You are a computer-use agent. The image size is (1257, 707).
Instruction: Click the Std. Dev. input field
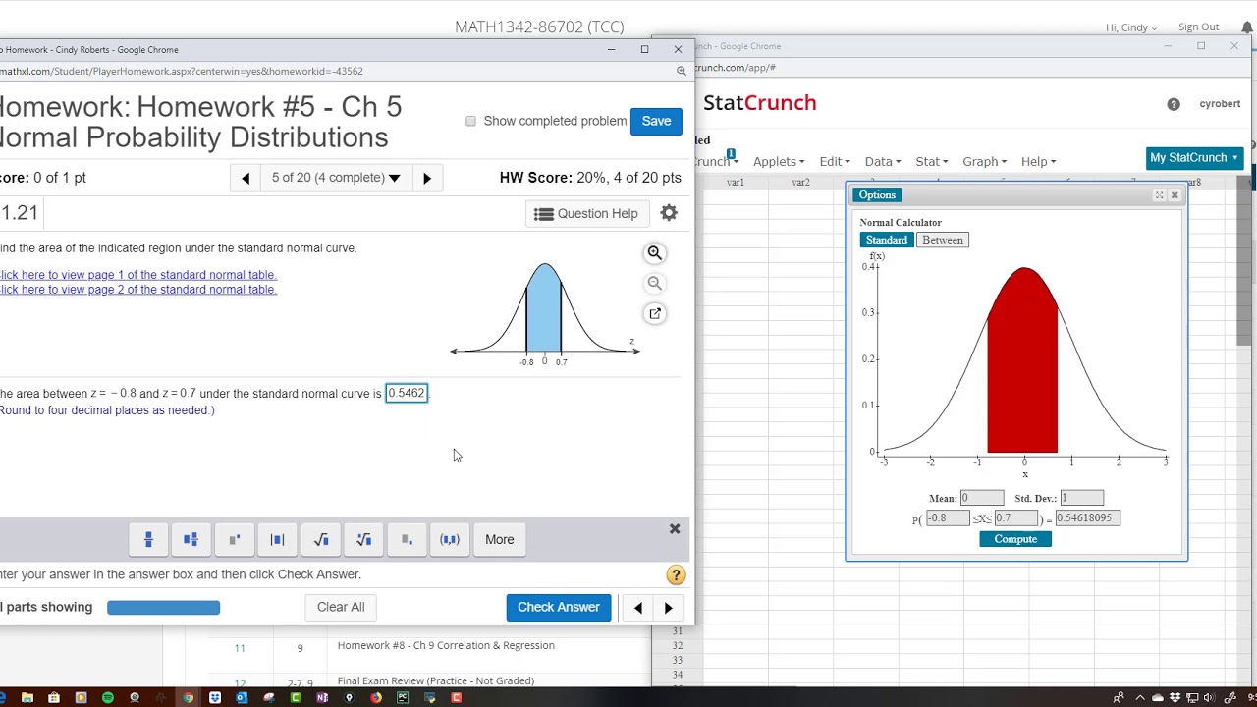click(x=1082, y=498)
